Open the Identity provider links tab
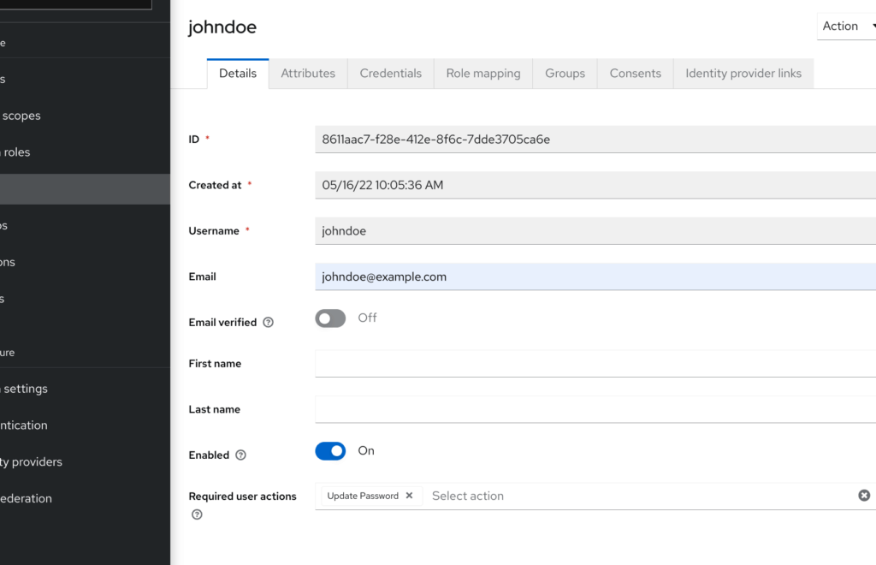 [743, 74]
